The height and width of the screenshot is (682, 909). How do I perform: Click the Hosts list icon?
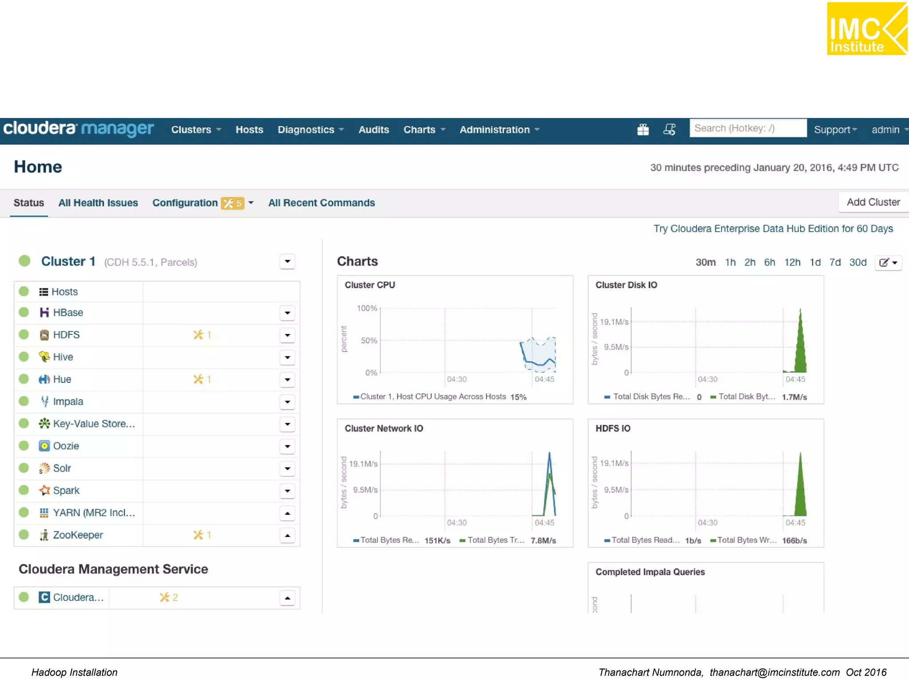43,292
